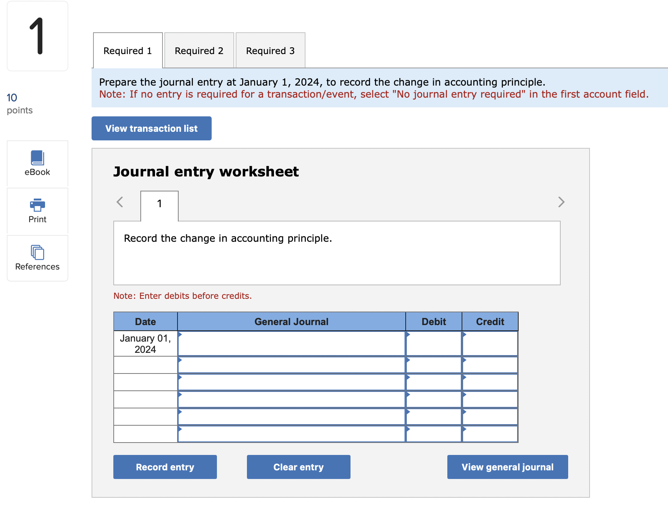Go to previous worksheet entry arrow
Image resolution: width=668 pixels, height=506 pixels.
pyautogui.click(x=120, y=202)
